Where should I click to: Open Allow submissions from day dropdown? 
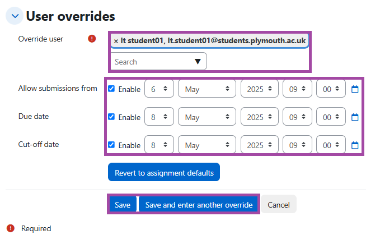pyautogui.click(x=159, y=89)
